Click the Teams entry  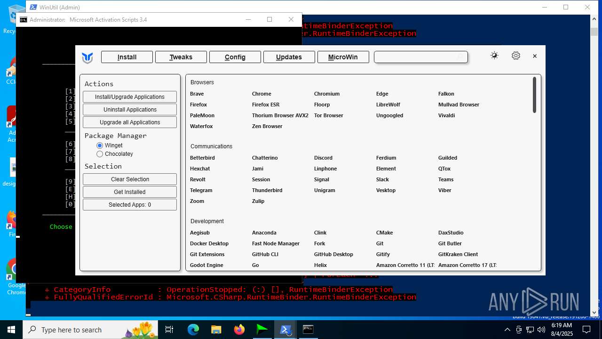click(x=446, y=179)
